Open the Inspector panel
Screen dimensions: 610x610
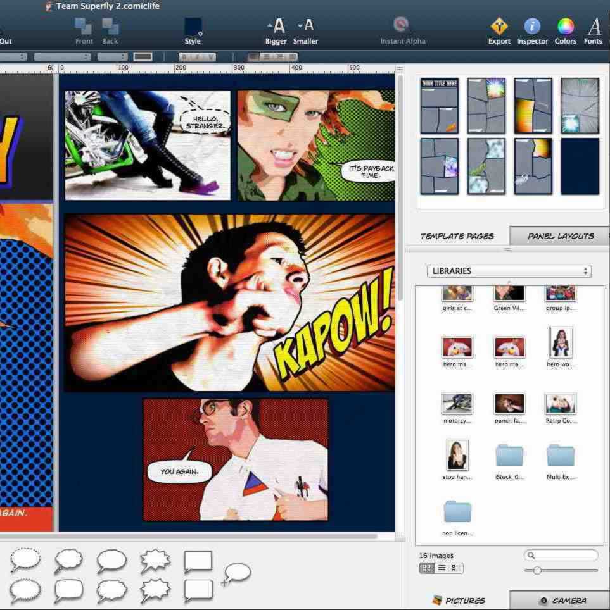tap(532, 27)
